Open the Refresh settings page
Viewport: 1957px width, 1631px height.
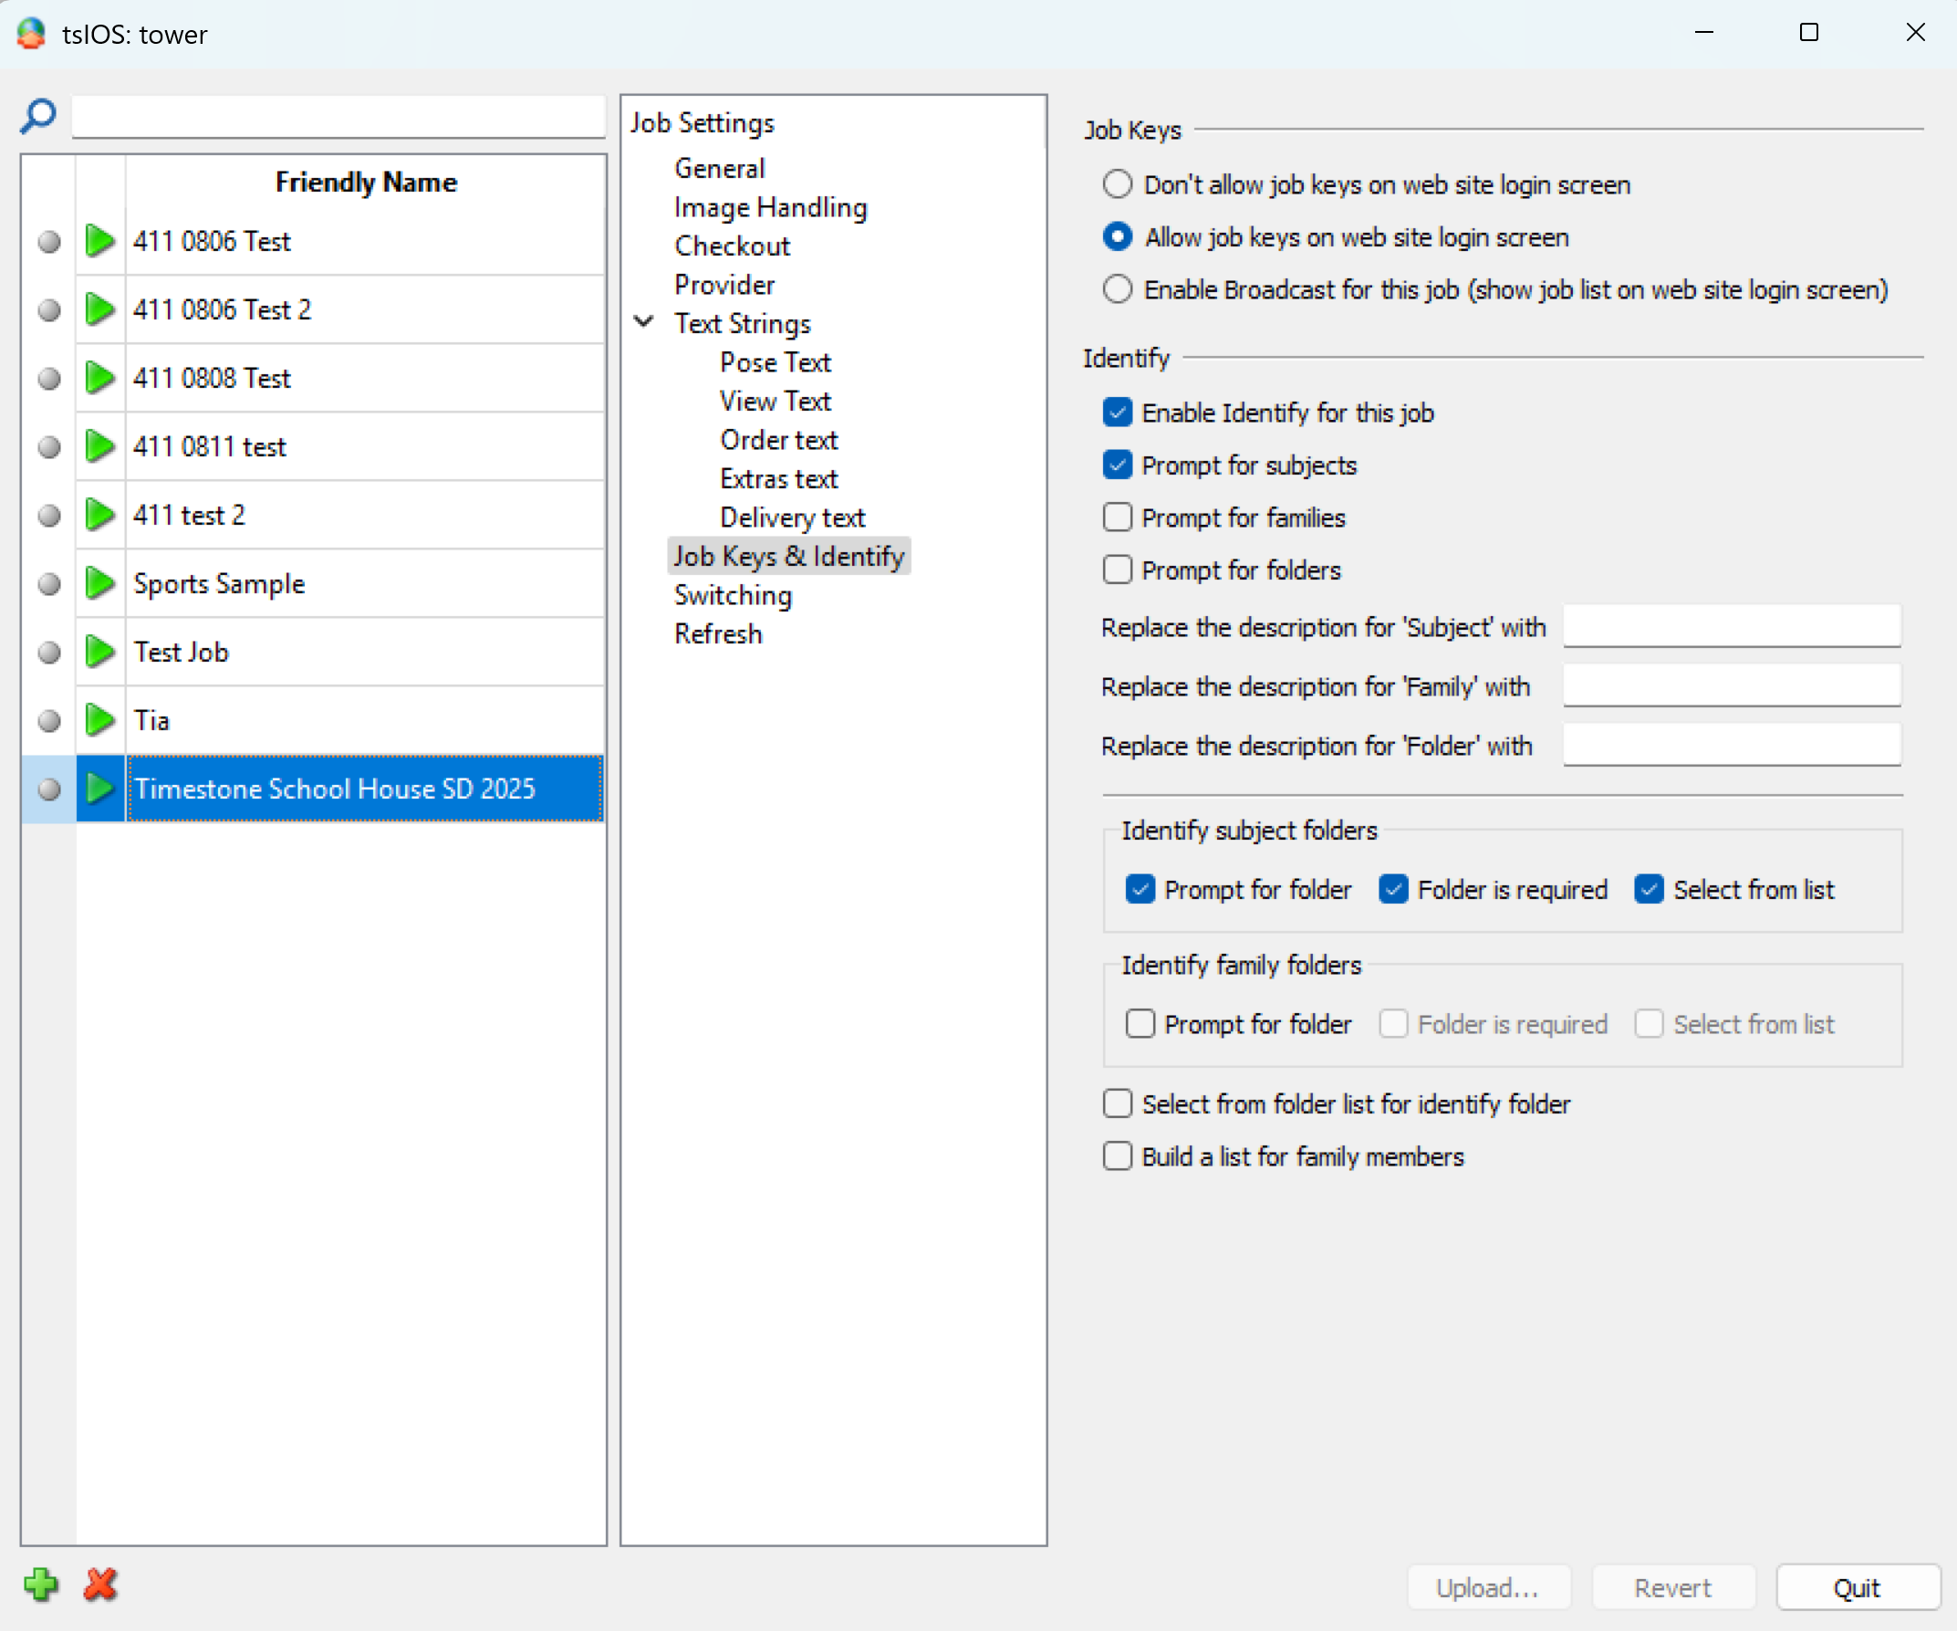point(717,633)
